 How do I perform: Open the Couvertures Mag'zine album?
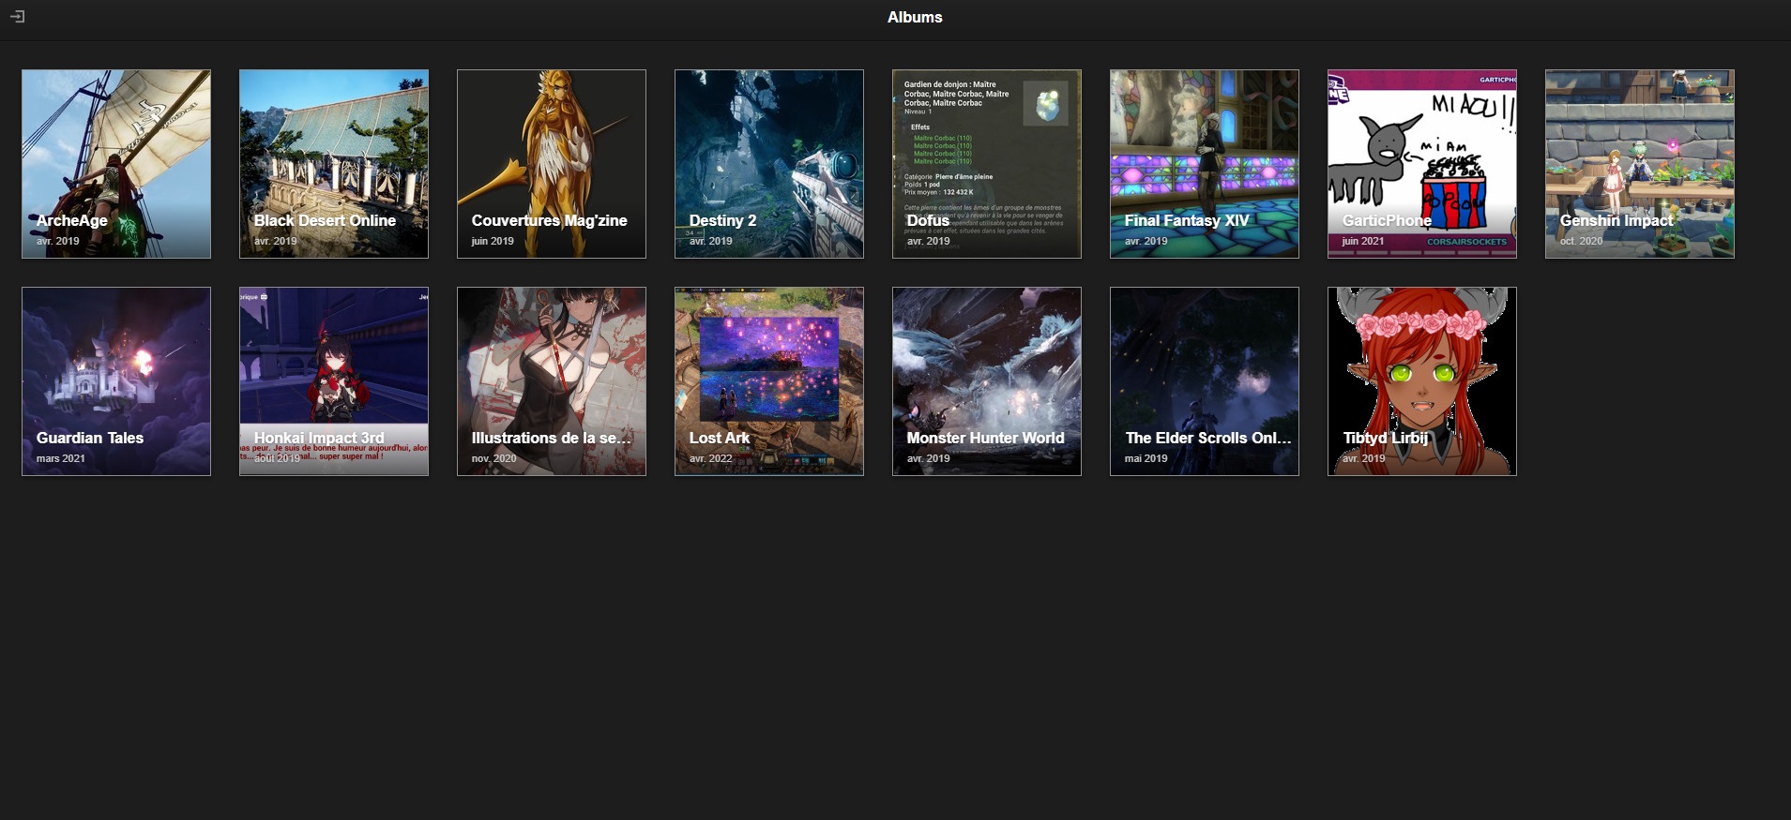(552, 164)
